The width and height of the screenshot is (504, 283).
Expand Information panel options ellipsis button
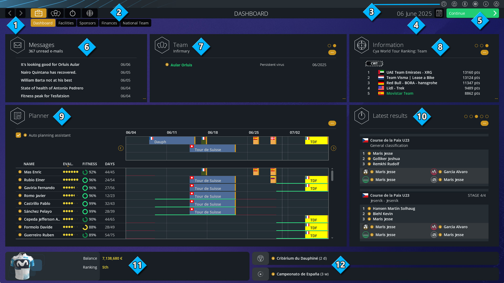485,52
